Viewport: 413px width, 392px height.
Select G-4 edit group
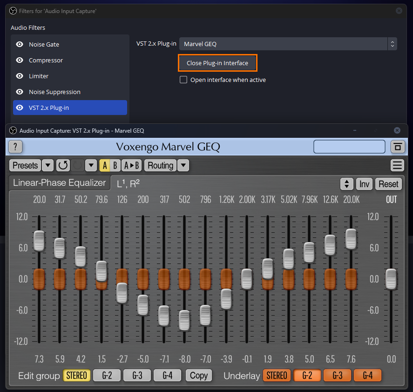click(x=168, y=375)
